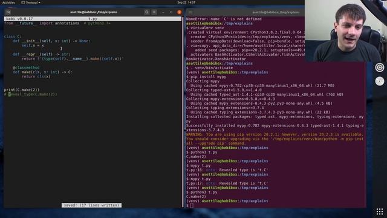Click the last 'C.make(2)' output line
The height and width of the screenshot is (218, 387).
[x=196, y=197]
